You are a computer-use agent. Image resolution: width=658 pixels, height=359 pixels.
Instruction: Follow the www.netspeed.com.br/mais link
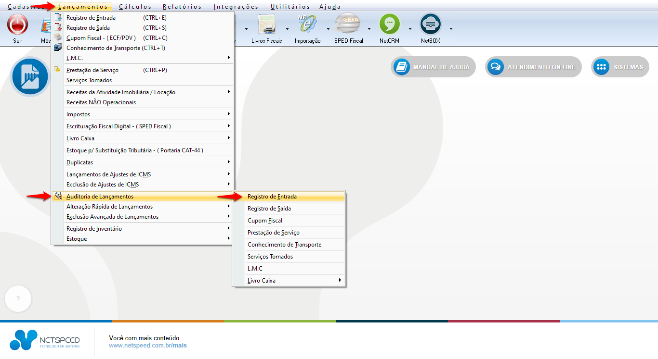[148, 346]
